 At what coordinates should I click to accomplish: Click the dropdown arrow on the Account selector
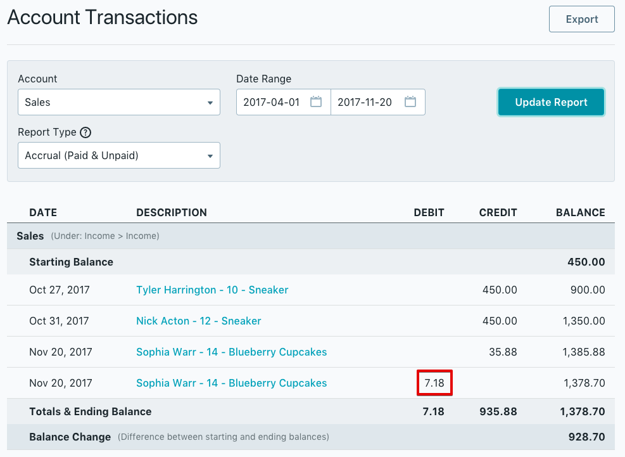point(210,102)
